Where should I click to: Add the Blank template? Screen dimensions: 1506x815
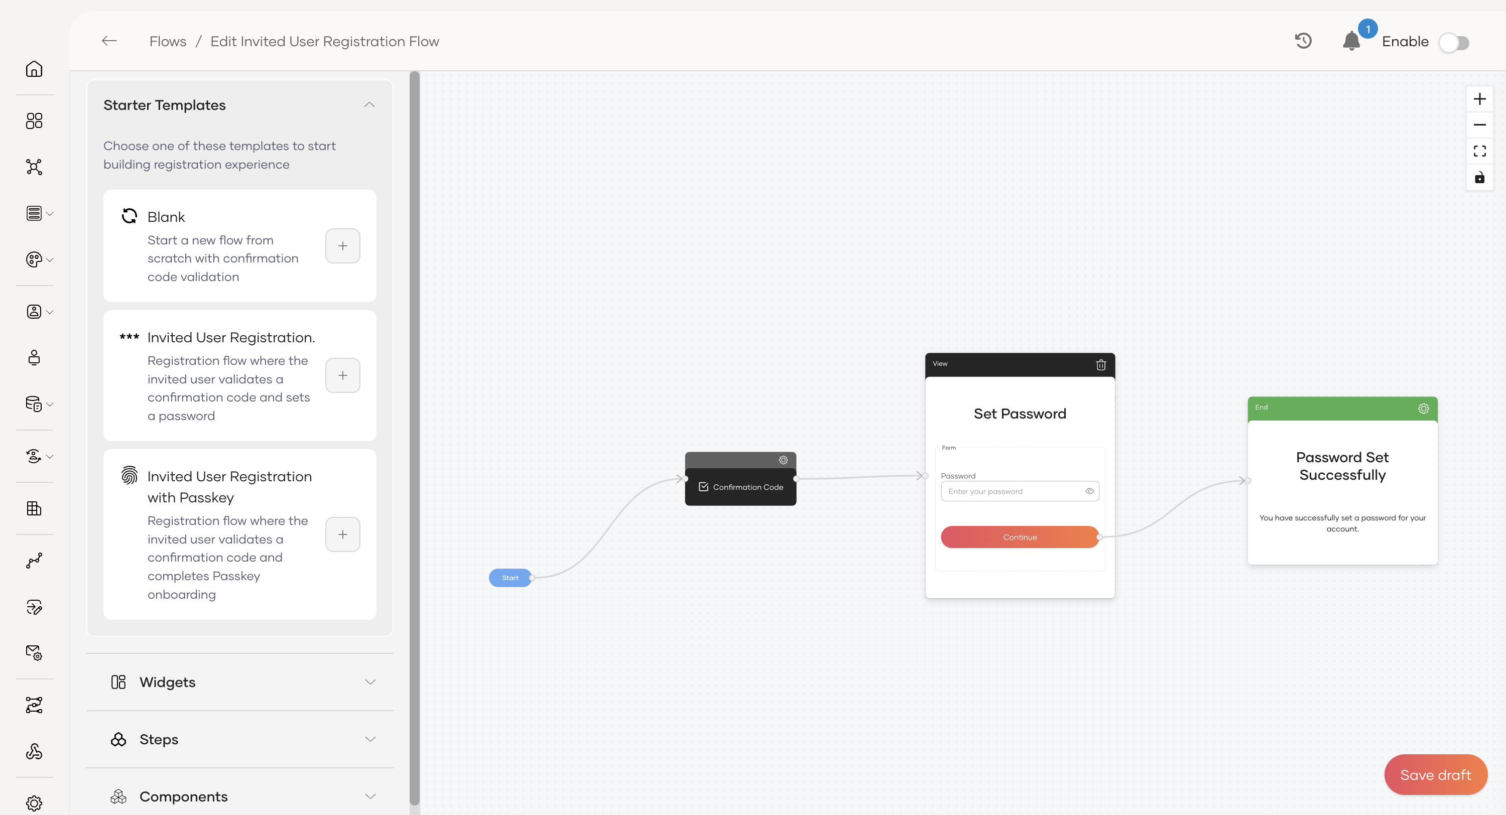[342, 245]
